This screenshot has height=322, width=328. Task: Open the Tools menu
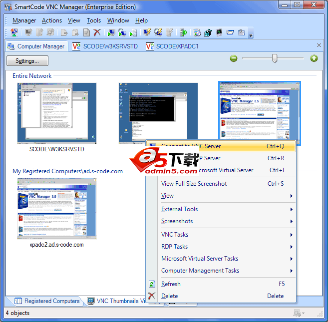click(x=94, y=20)
